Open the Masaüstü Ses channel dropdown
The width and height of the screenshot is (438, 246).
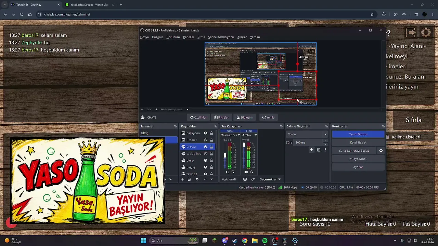239,135
